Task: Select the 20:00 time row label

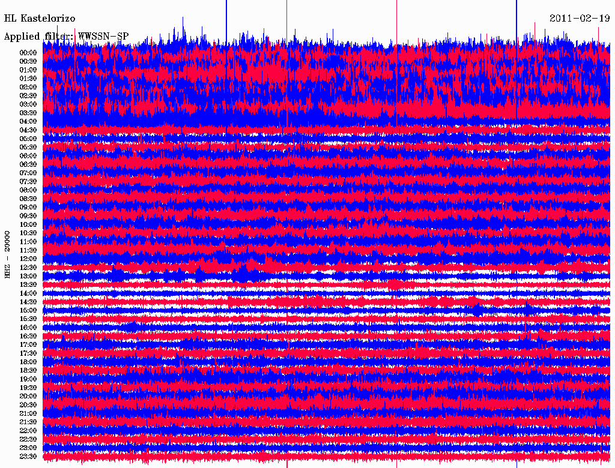Action: point(28,397)
